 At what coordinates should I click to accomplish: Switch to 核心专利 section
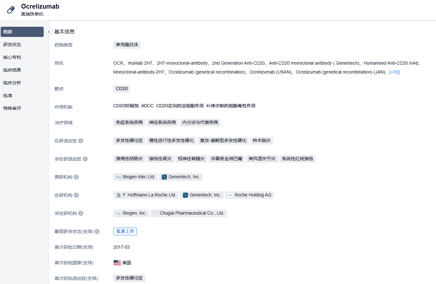click(x=12, y=57)
